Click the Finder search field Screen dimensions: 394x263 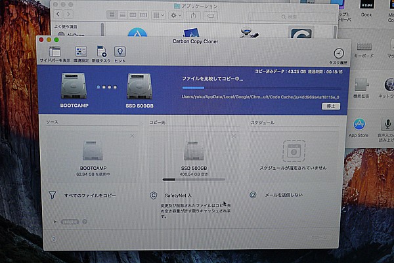tap(292, 17)
